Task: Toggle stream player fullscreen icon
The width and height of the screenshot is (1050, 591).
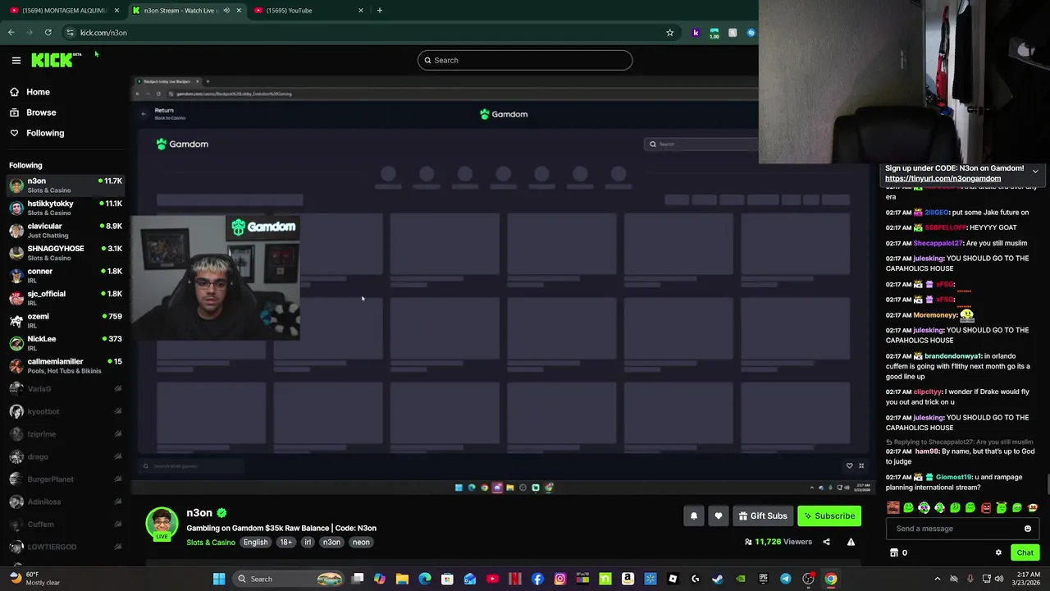Action: pyautogui.click(x=861, y=466)
